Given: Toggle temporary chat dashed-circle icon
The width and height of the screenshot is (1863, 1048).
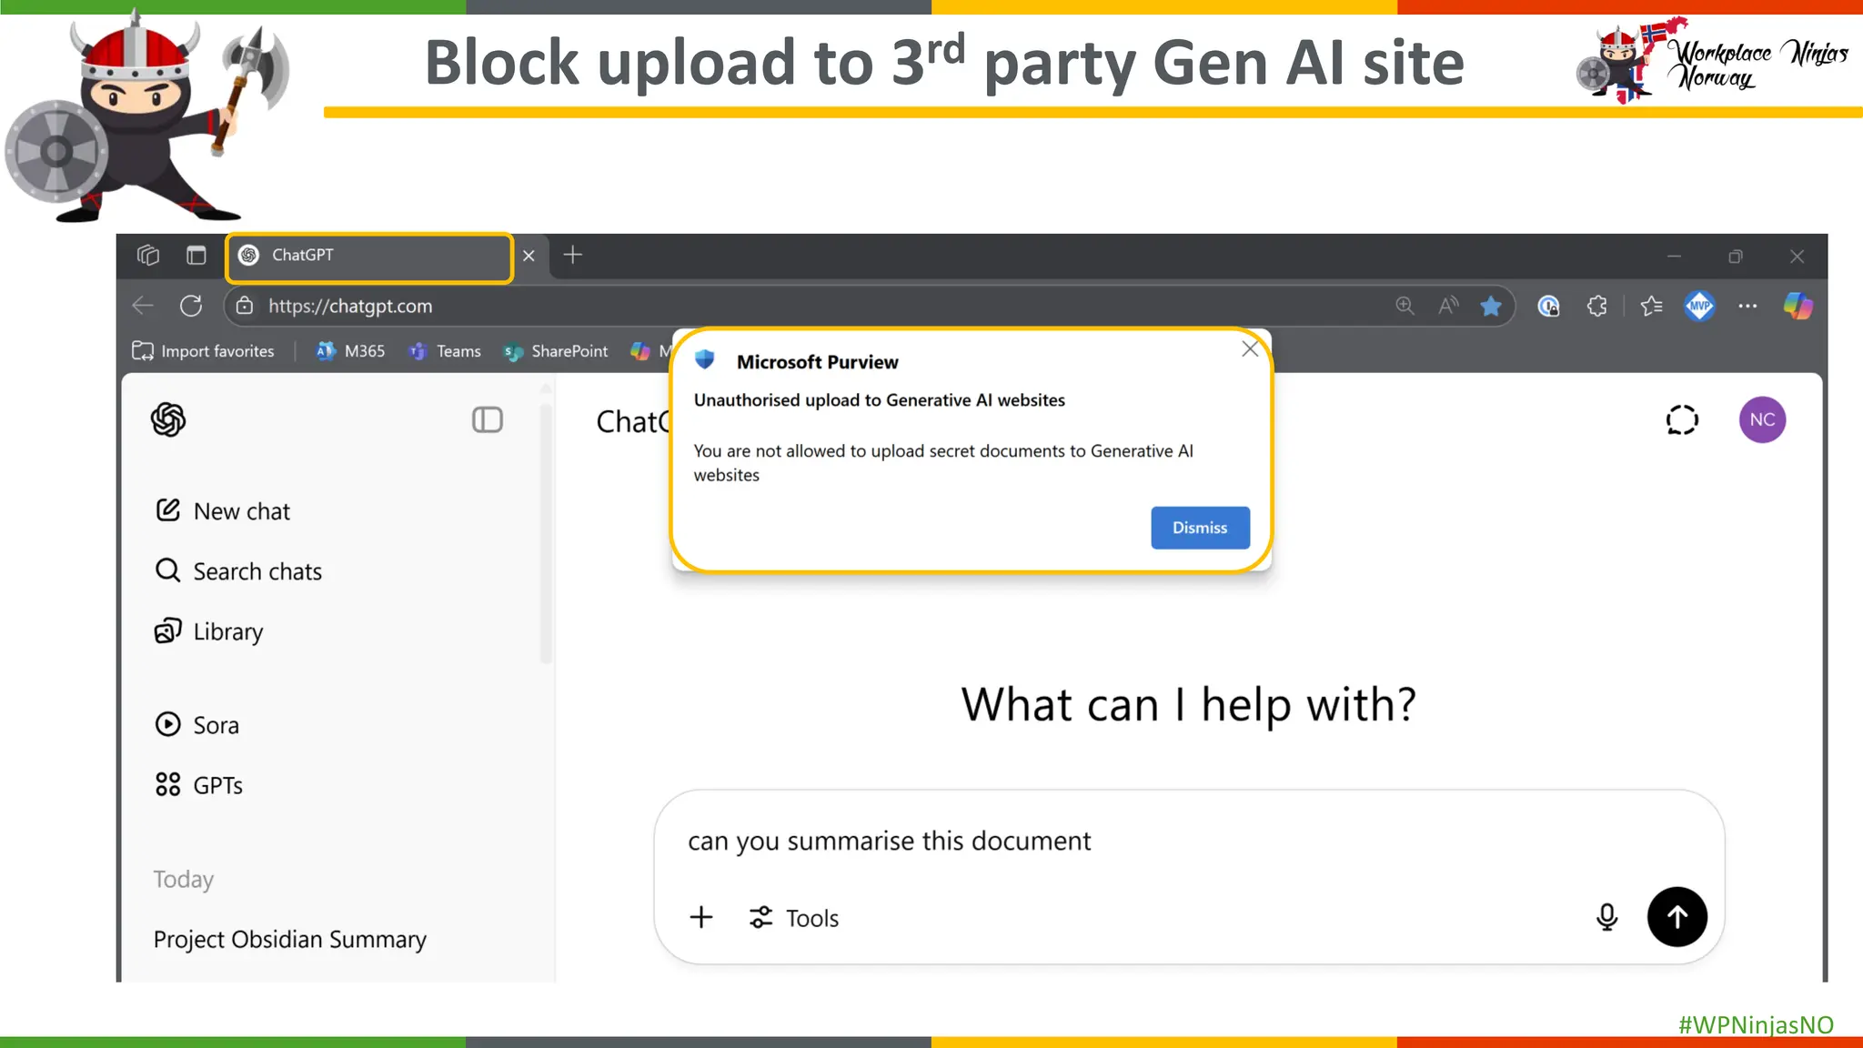Looking at the screenshot, I should click(1682, 419).
